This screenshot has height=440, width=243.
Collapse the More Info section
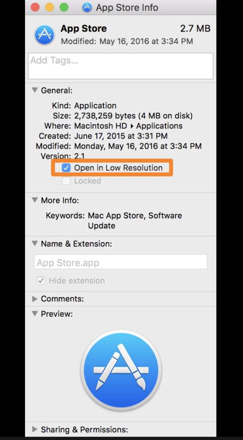click(x=35, y=200)
